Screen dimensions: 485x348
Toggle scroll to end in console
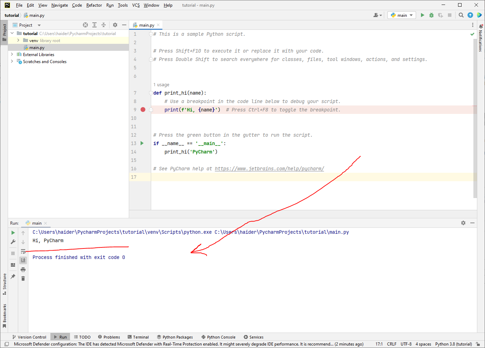[23, 260]
